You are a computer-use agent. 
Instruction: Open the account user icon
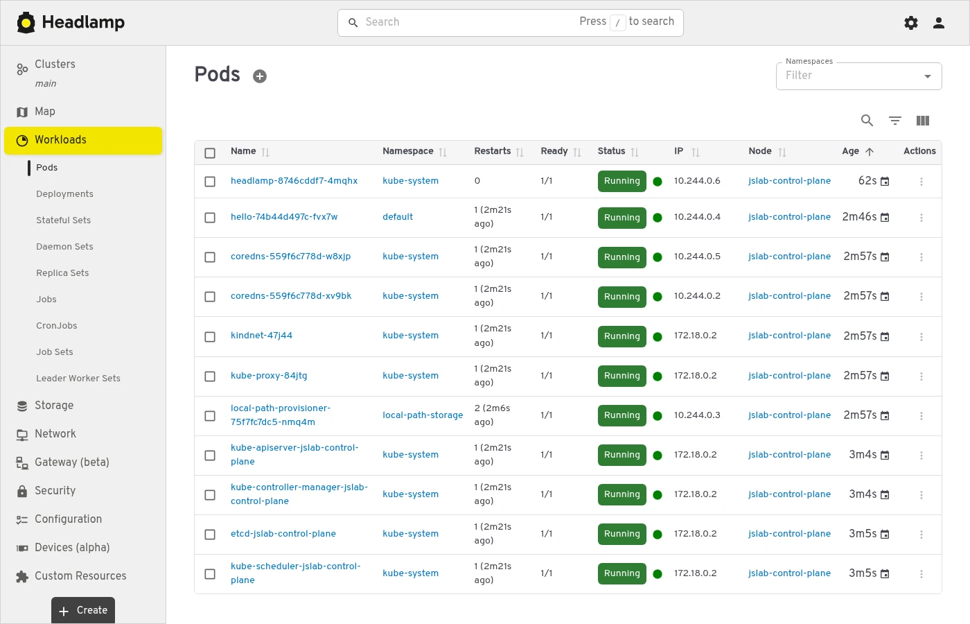939,23
